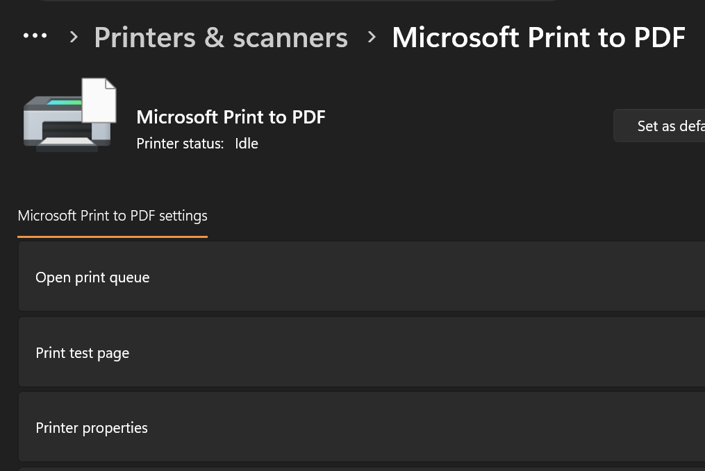Print test page
This screenshot has width=705, height=471.
tap(82, 353)
